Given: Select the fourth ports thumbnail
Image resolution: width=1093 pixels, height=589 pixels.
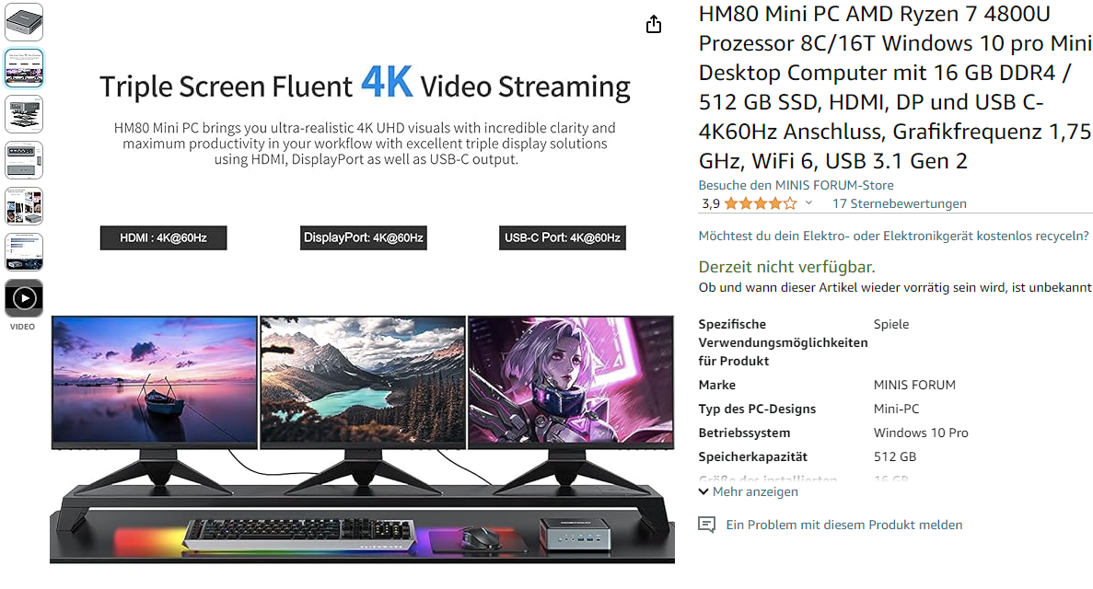Looking at the screenshot, I should pyautogui.click(x=24, y=159).
